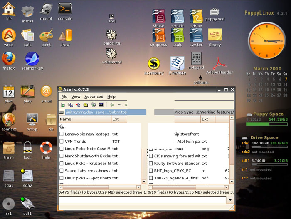Click right panel horizontal scrollbar thumb
The image size is (291, 219).
pyautogui.click(x=174, y=187)
